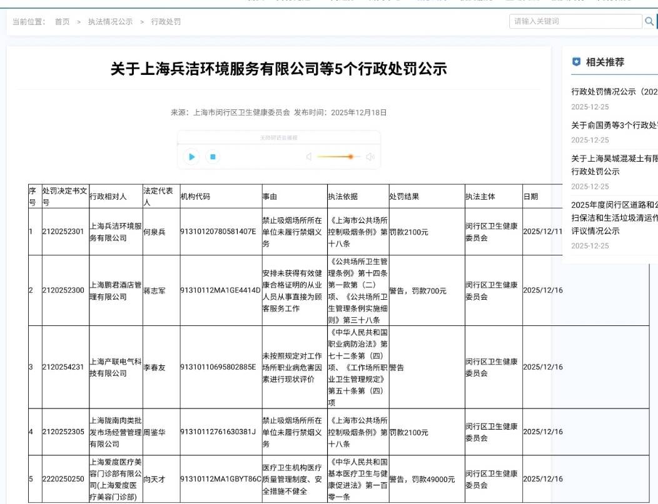Screen dimensions: 658x504
Task: Click the 上海兵洁环境服务有限公司 table cell
Action: click(x=116, y=232)
